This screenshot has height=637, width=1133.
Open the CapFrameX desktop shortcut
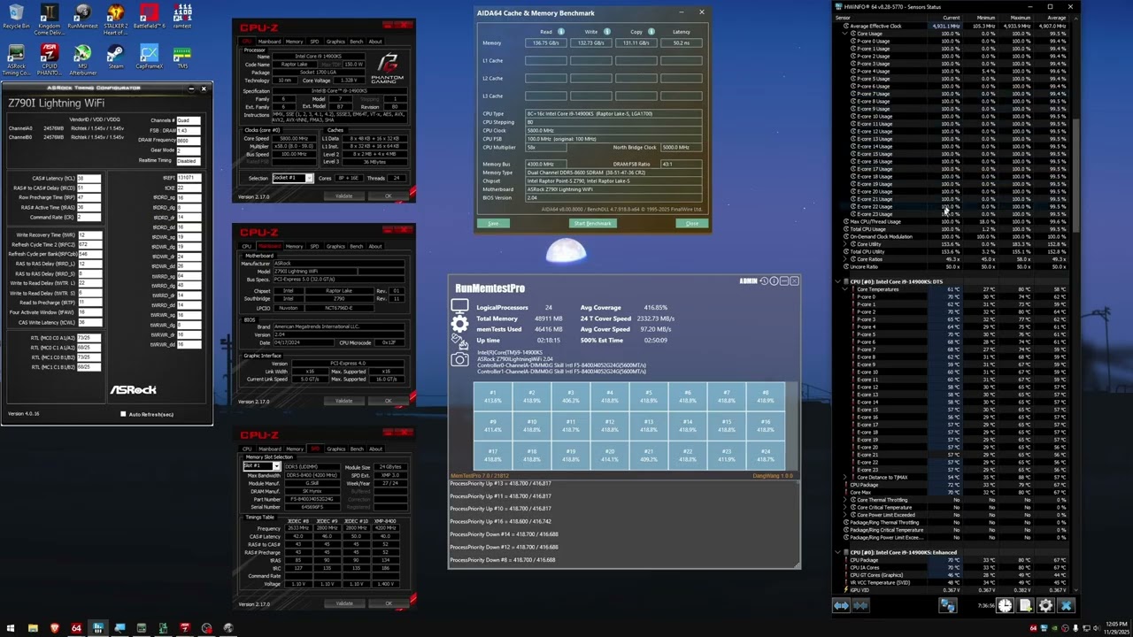(x=149, y=57)
